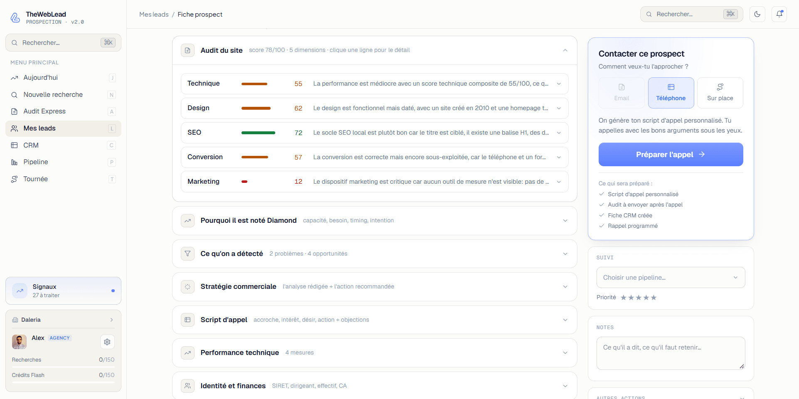The image size is (799, 399).
Task: Select Email contact method
Action: click(x=621, y=93)
